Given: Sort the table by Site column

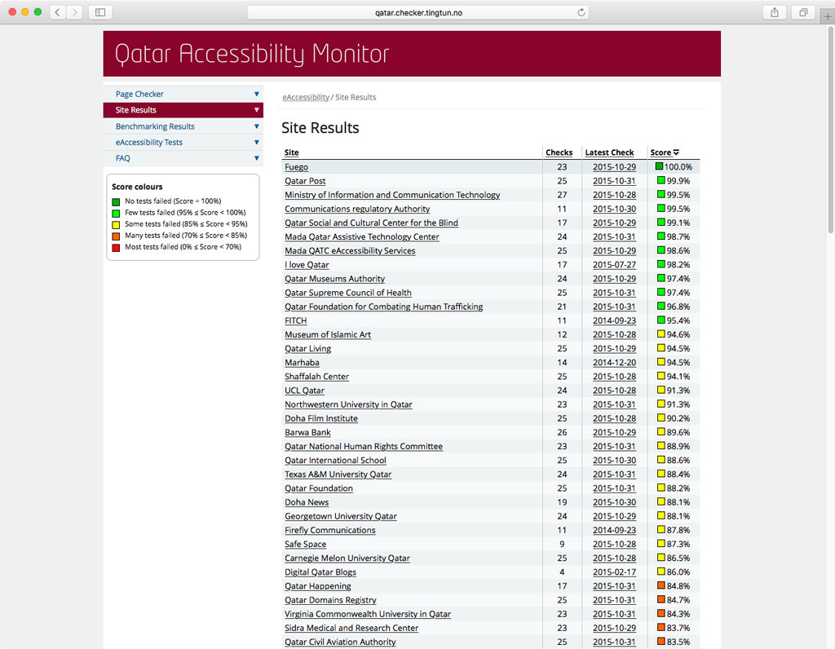Looking at the screenshot, I should 292,152.
